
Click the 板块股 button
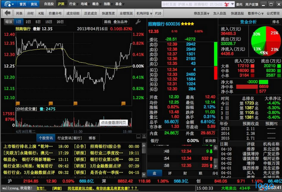[210, 140]
